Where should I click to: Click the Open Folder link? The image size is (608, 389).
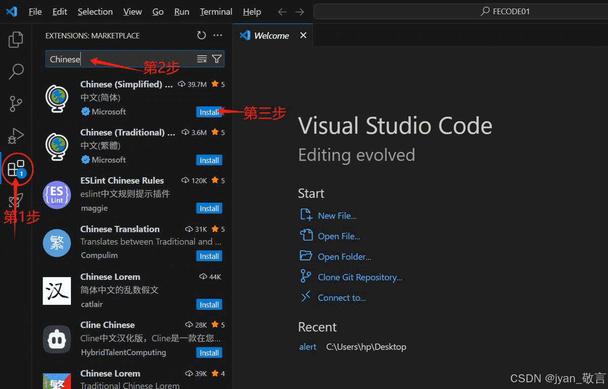[344, 257]
